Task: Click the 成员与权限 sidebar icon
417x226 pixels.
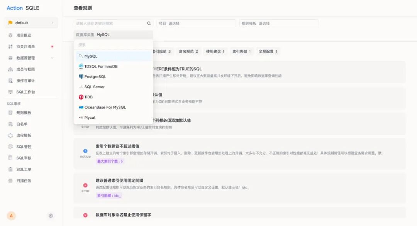Action: [10, 69]
